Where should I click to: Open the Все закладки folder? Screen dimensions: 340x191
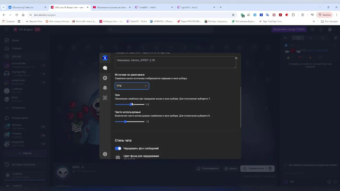point(329,21)
